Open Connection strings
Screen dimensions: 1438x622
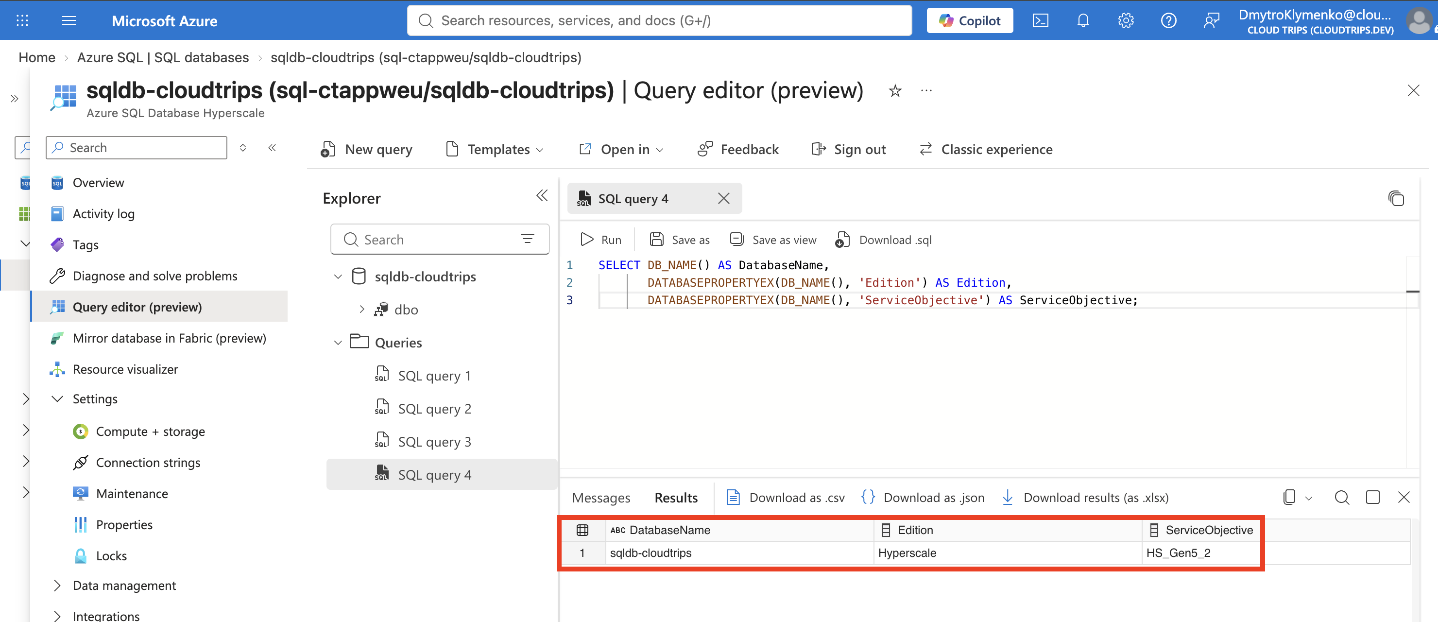148,462
